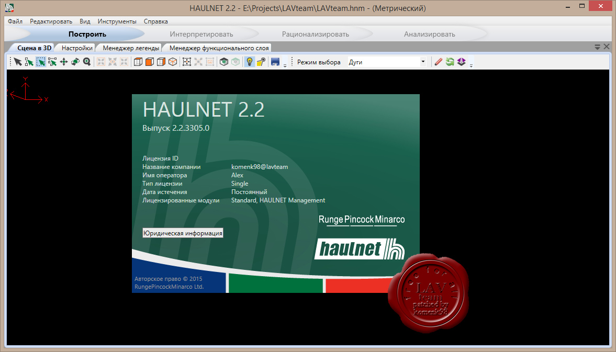Image resolution: width=616 pixels, height=352 pixels.
Task: Click the license type value Single
Action: coord(240,184)
